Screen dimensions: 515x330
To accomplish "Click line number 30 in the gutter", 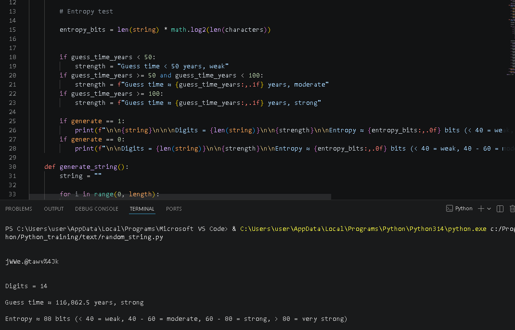I will [13, 167].
